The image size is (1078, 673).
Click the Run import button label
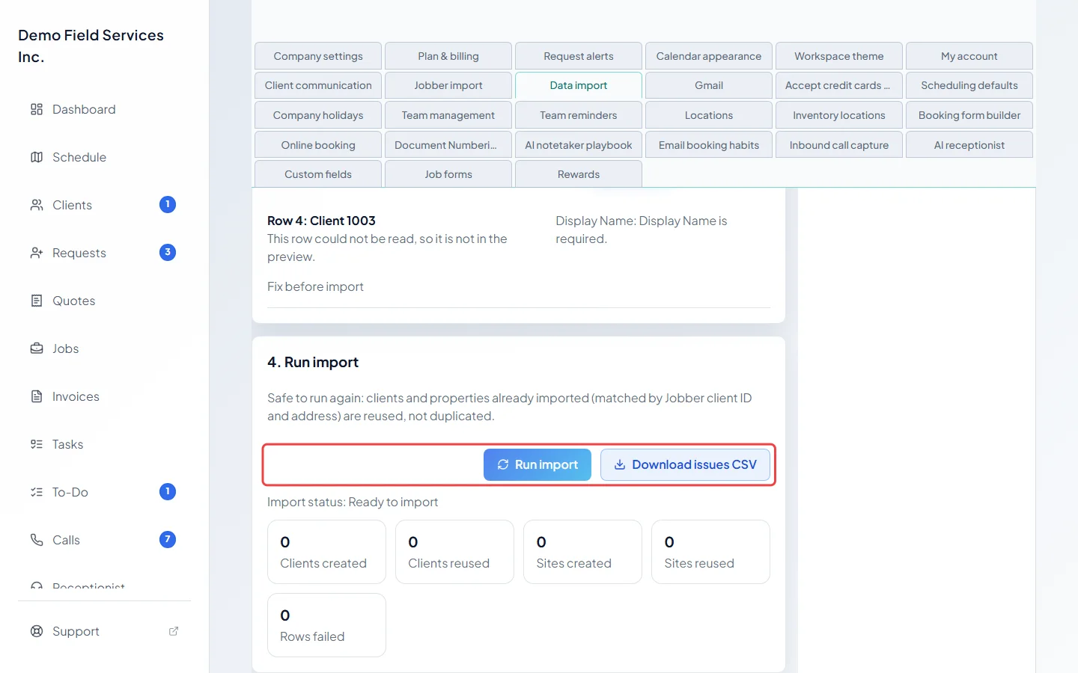(546, 464)
